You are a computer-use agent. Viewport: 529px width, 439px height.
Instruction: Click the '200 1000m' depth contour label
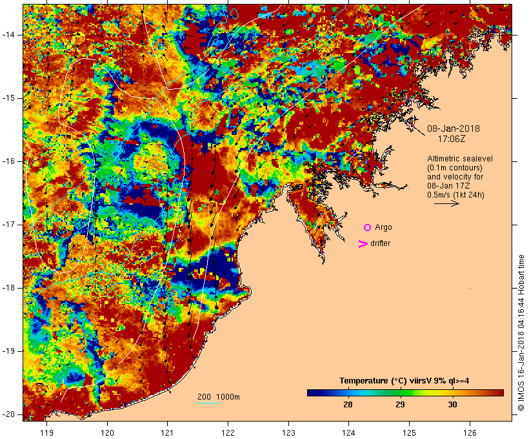tap(219, 397)
